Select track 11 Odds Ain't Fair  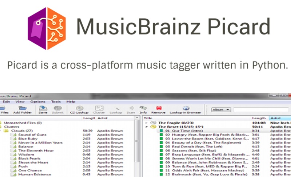[205, 170]
